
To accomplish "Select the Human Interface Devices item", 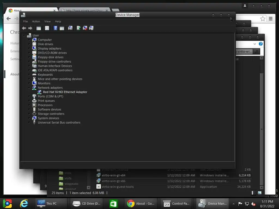I will (55, 66).
